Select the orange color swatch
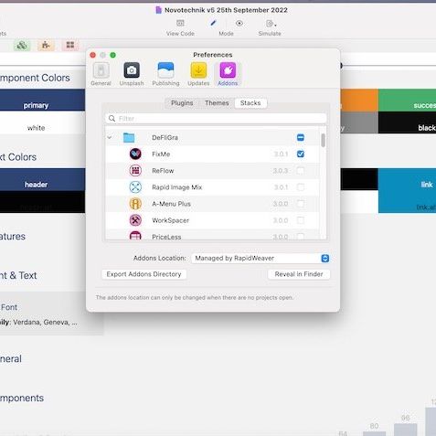436x436 pixels. (359, 100)
